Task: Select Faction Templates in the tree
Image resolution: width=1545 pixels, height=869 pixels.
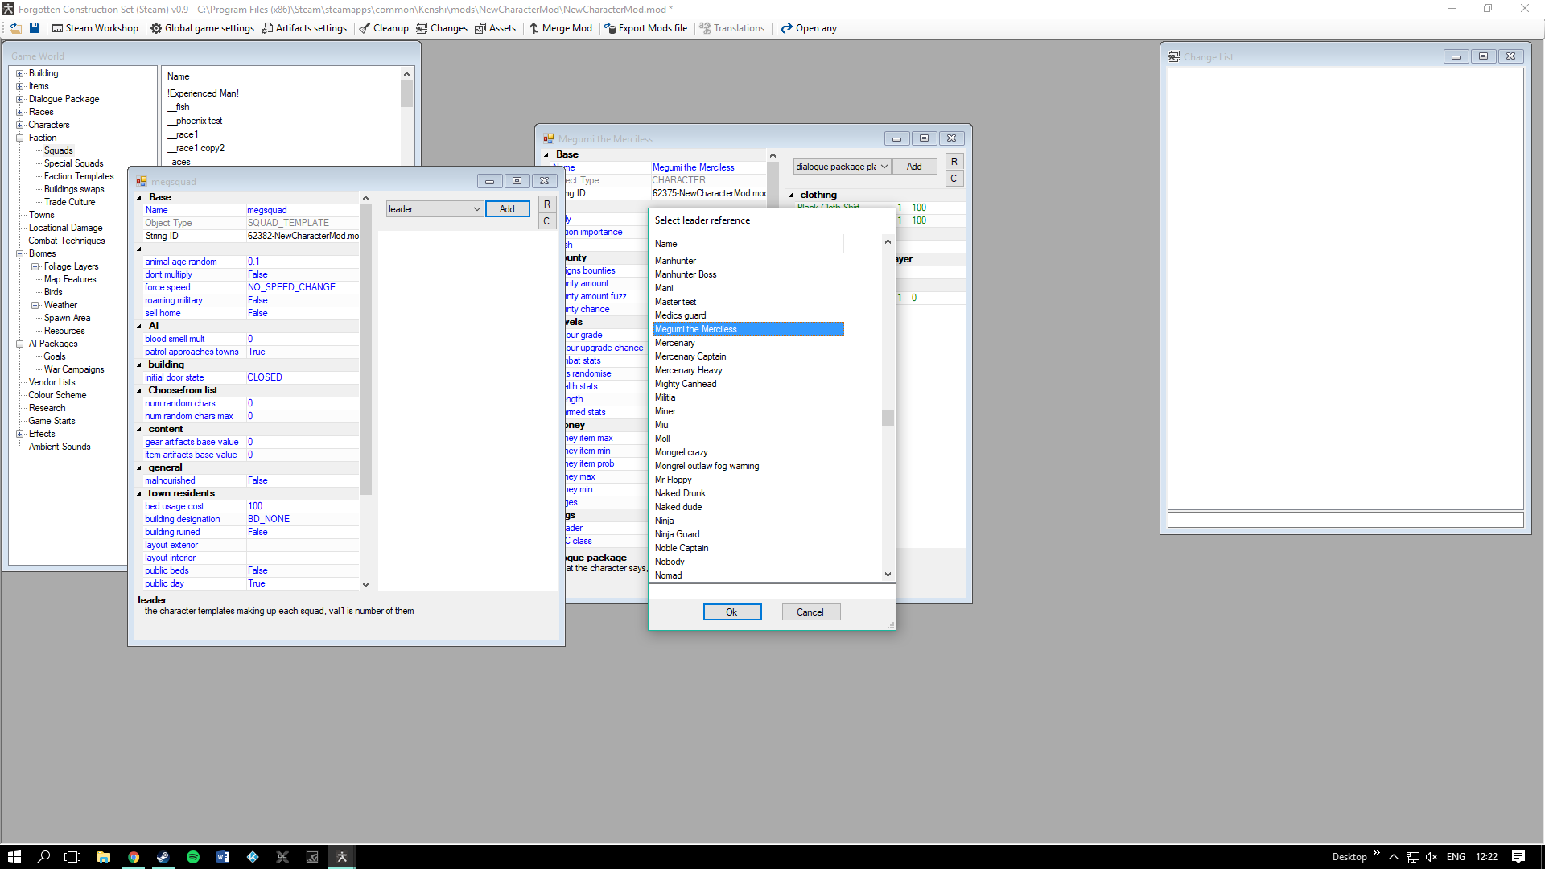Action: coord(79,176)
